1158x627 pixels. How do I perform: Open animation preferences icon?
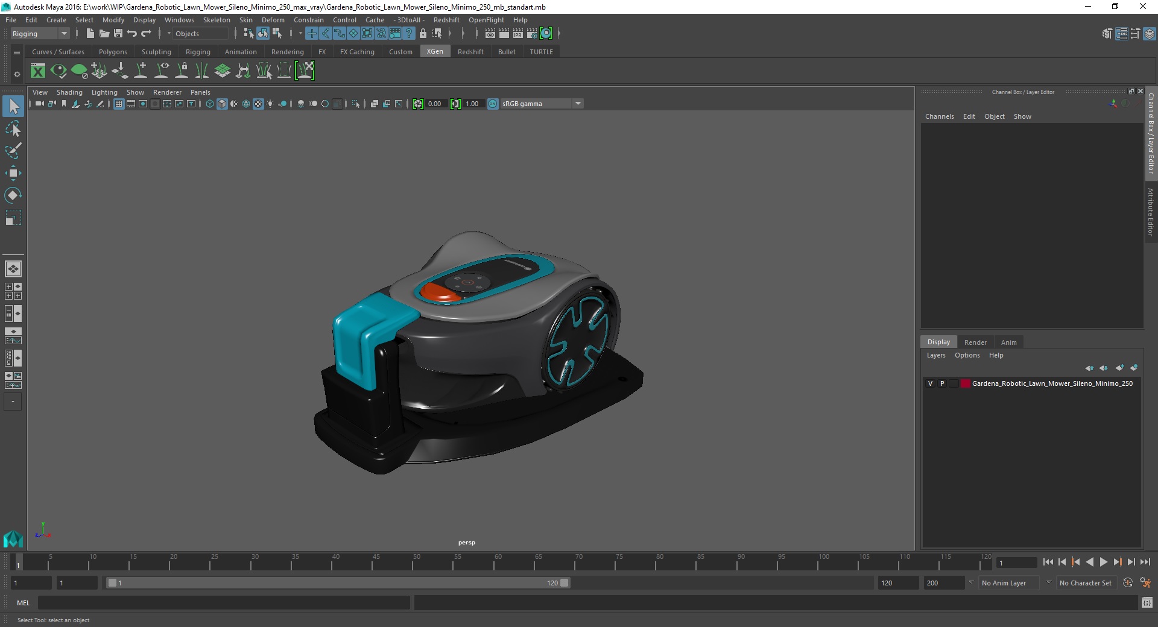pos(1145,583)
